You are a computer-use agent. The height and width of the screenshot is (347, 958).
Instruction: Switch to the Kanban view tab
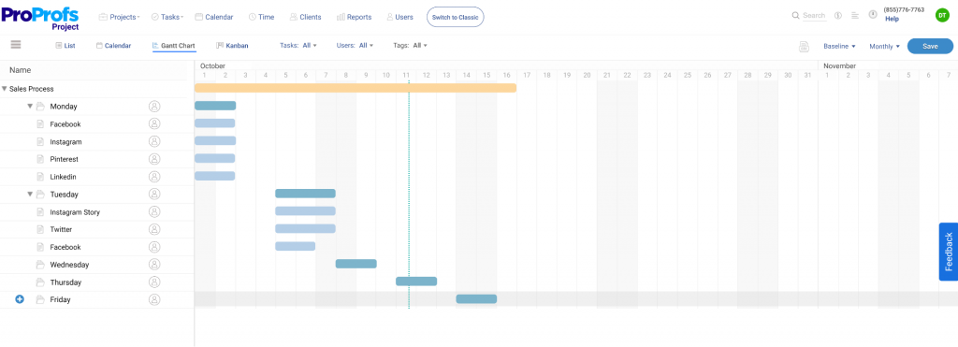(x=232, y=45)
